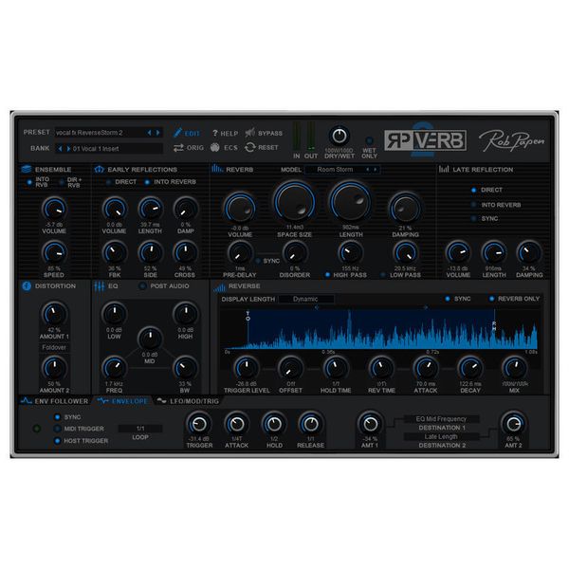Go to previous bank arrow
The image size is (569, 569).
60,149
